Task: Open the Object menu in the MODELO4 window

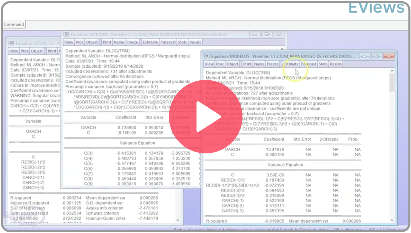Action: [x=37, y=51]
